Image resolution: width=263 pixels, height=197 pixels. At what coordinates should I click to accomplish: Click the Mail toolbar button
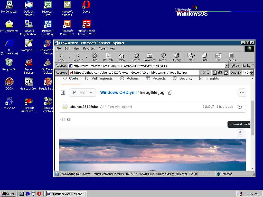pyautogui.click(x=191, y=57)
